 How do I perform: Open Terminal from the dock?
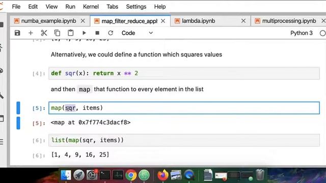[x=105, y=175]
